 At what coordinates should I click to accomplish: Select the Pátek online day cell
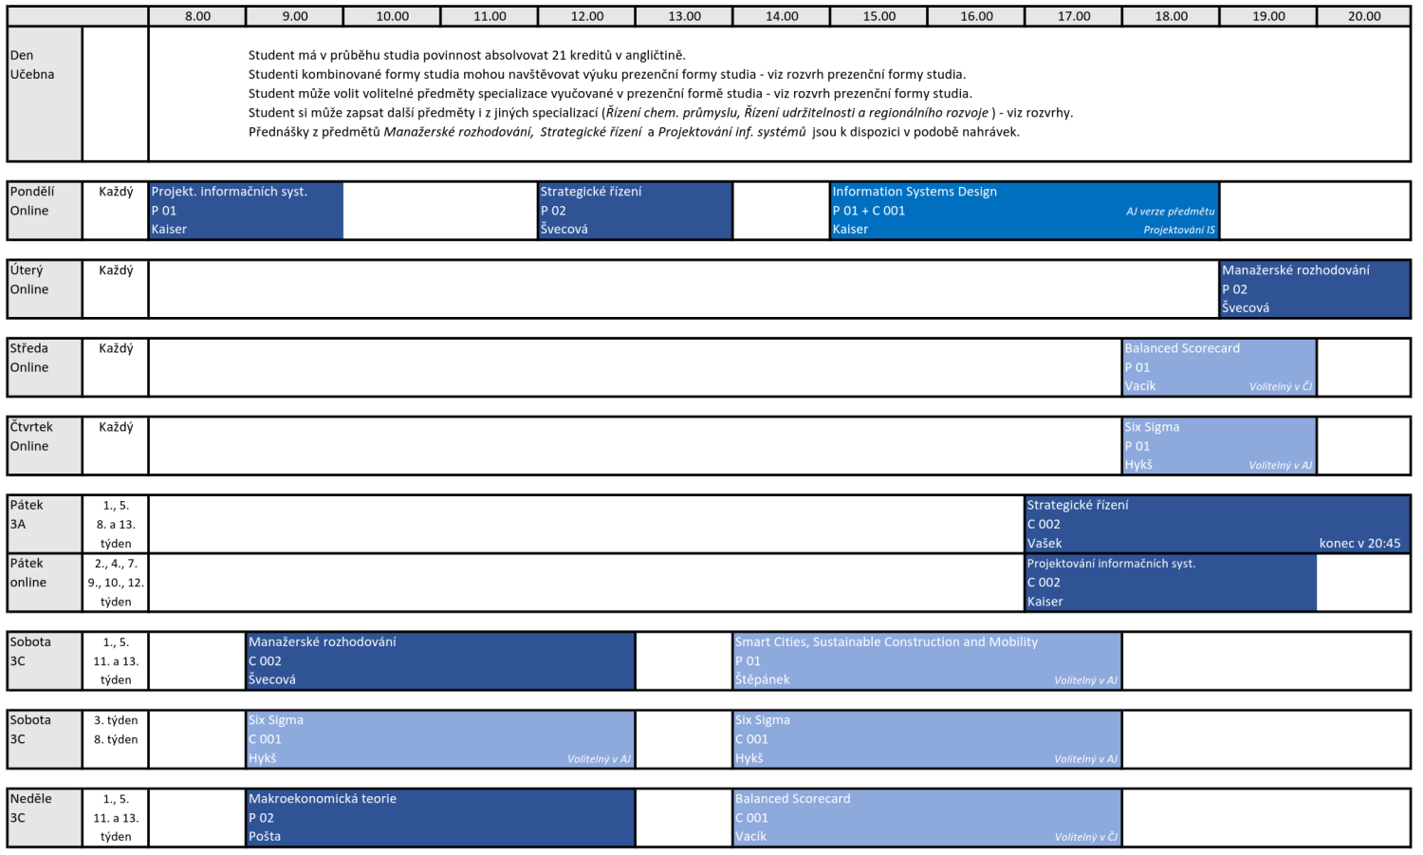pyautogui.click(x=45, y=583)
